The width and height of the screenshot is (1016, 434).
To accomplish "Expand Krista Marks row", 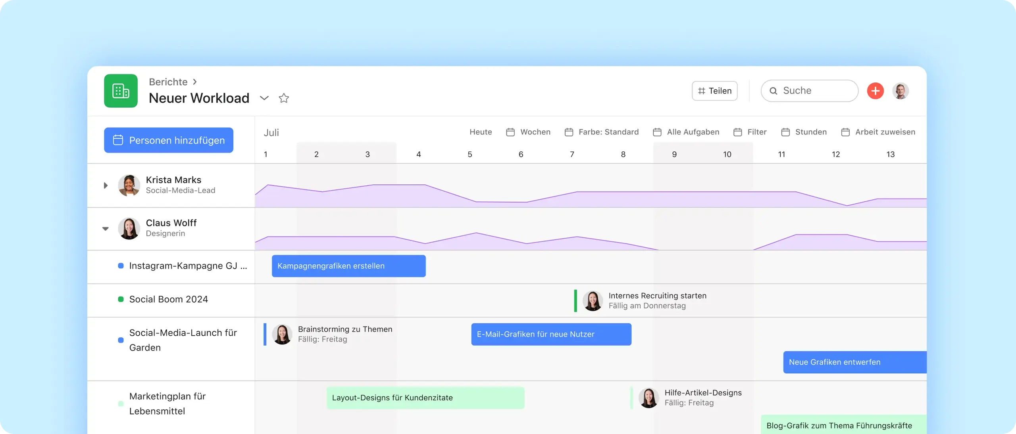I will 106,185.
